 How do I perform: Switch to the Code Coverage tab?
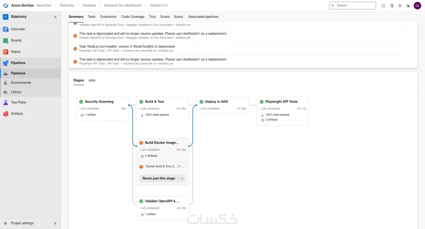[133, 17]
